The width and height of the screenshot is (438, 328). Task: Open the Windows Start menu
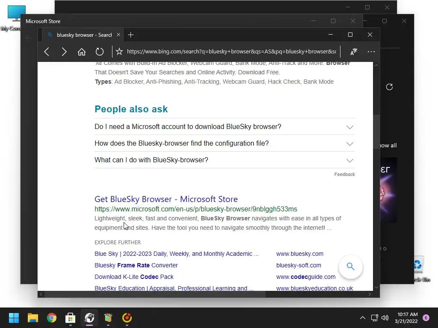[x=14, y=318]
